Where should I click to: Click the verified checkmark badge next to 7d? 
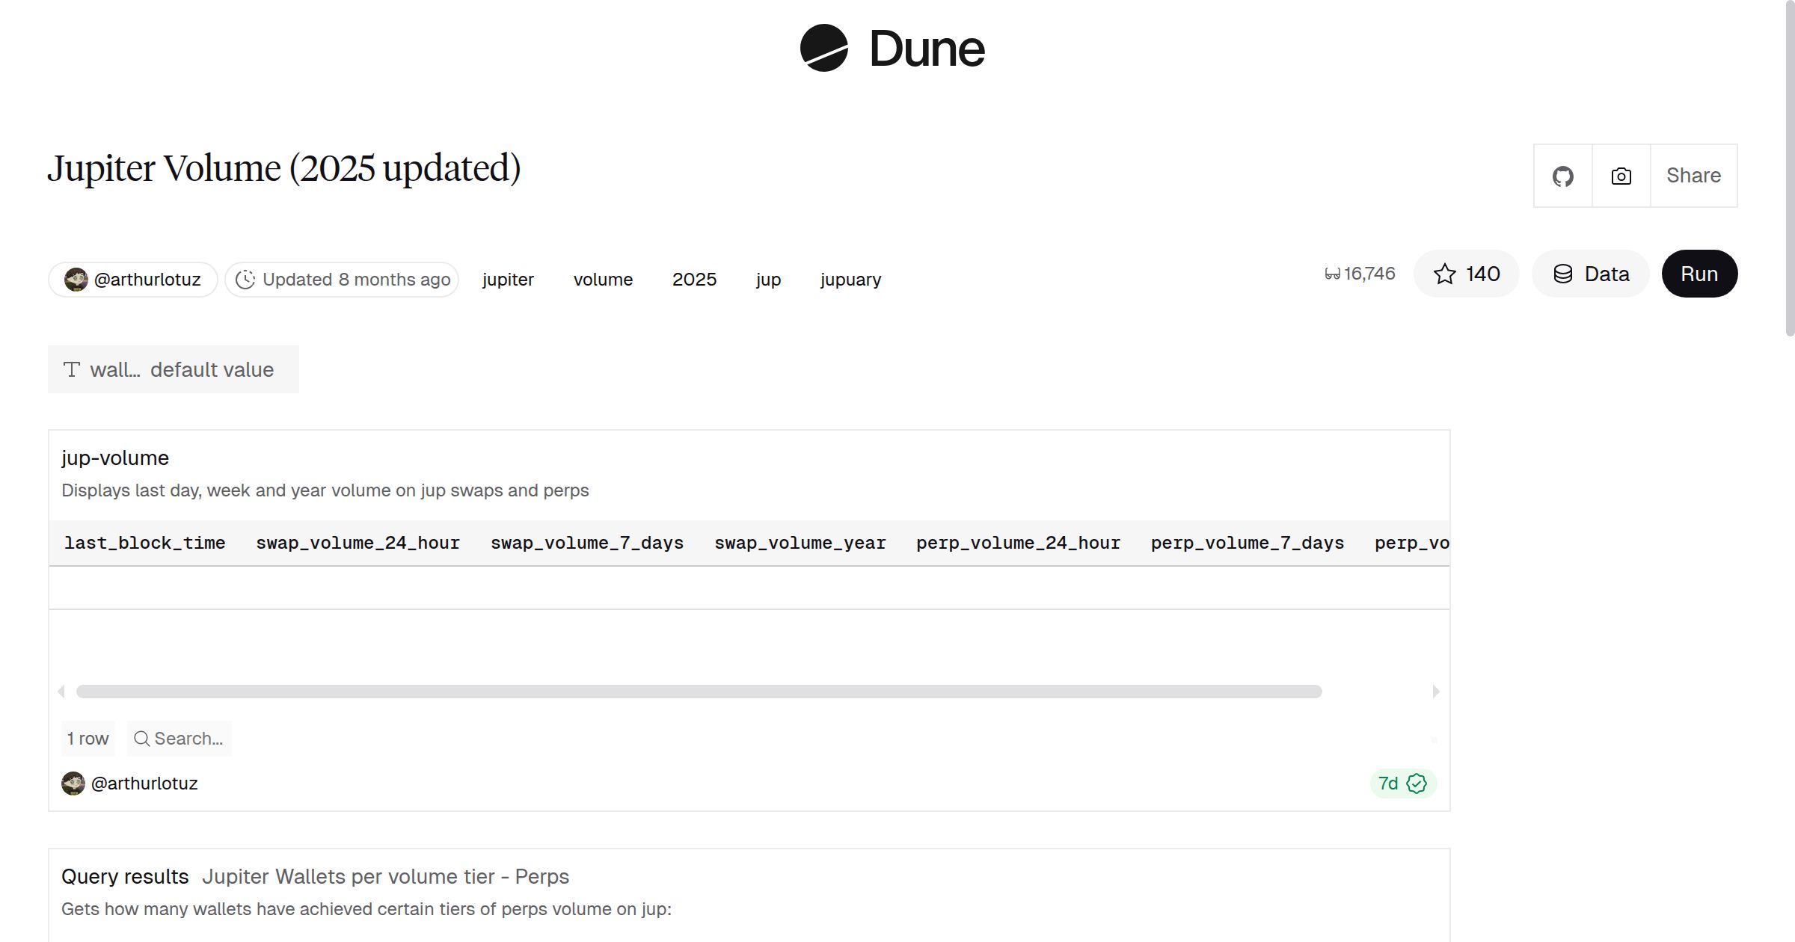tap(1417, 784)
